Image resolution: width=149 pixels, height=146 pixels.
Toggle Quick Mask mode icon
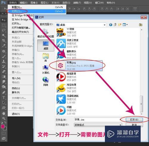tap(4, 133)
